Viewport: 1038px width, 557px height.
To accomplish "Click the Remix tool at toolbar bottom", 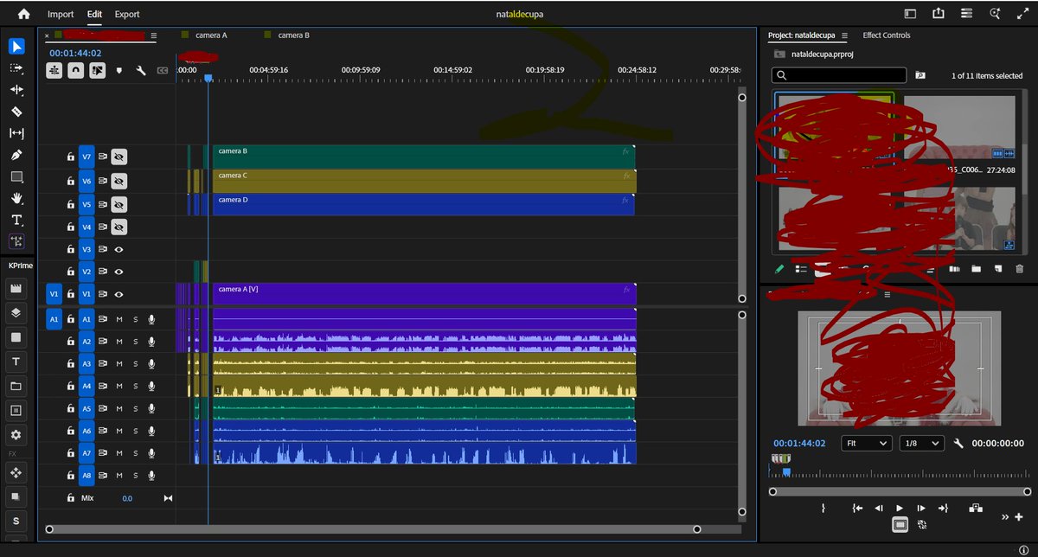I will click(16, 241).
